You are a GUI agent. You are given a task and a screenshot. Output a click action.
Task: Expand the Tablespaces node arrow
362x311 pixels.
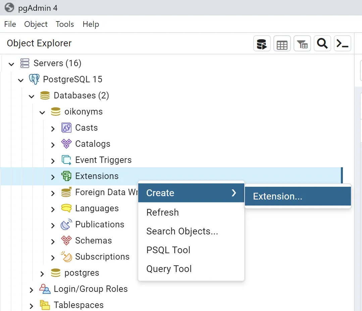pos(32,305)
